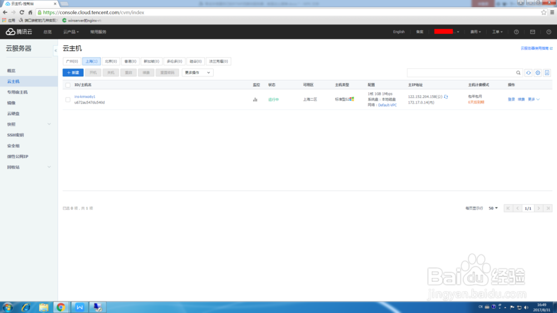Click the search magnifier in the instance filter box
The image size is (557, 313).
pyautogui.click(x=518, y=73)
